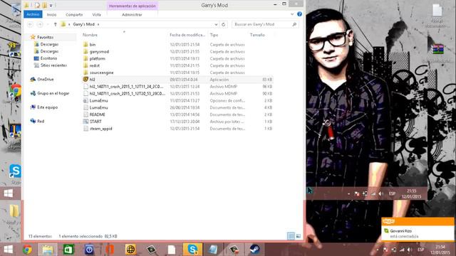Open Steam from the taskbar
The width and height of the screenshot is (456, 256).
pos(255,249)
